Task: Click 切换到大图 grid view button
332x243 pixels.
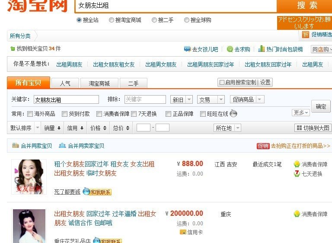Action: click(x=313, y=128)
